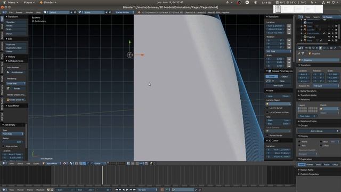Select the Object properties tab icon
This screenshot has width=341, height=192.
(x=321, y=48)
